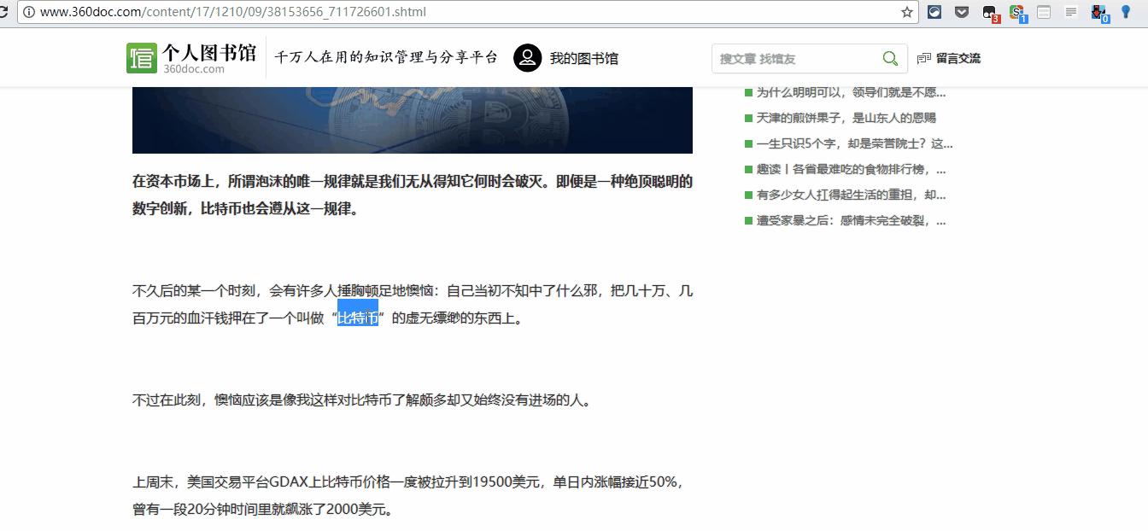Open 我的图书馆 link
Image resolution: width=1148 pixels, height=531 pixels.
(583, 58)
